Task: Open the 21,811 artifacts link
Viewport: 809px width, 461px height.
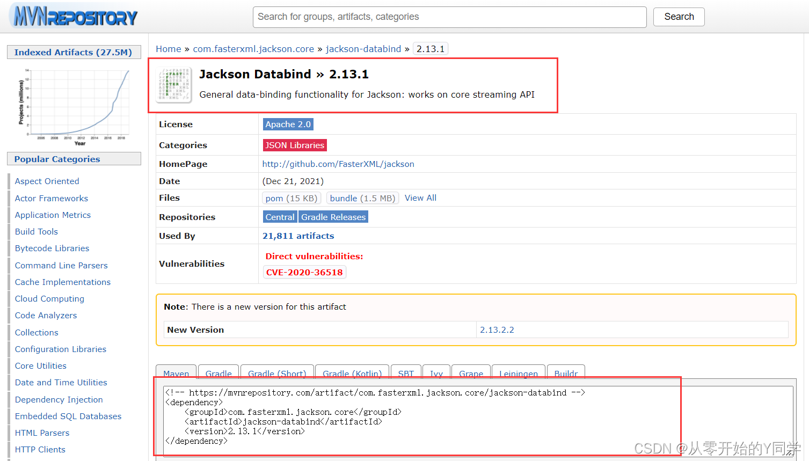Action: point(298,236)
